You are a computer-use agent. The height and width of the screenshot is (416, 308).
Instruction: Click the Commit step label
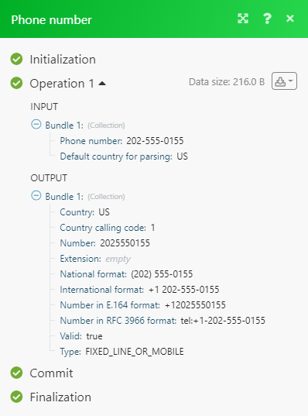pyautogui.click(x=51, y=373)
